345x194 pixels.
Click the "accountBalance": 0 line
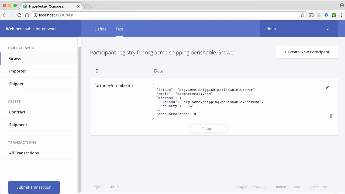176,114
